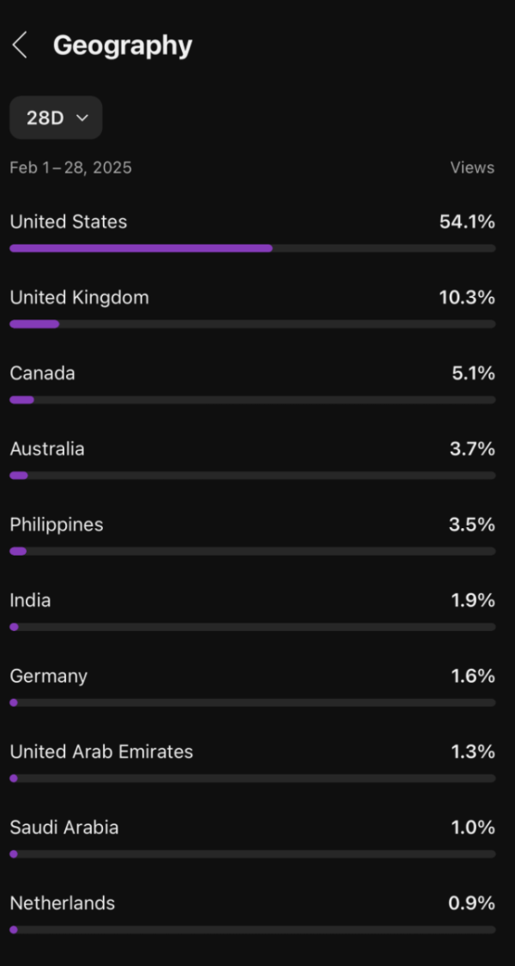The image size is (515, 966).
Task: Select the United Arab Emirates label
Action: pyautogui.click(x=101, y=752)
